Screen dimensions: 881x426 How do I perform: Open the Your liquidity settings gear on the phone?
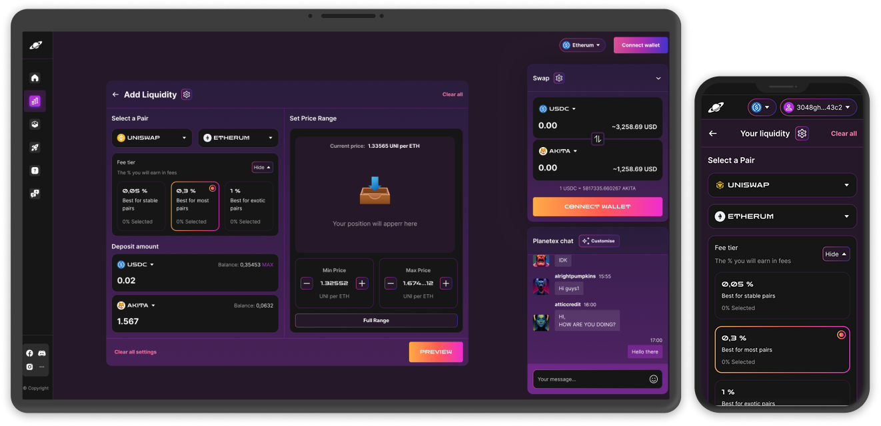(802, 133)
